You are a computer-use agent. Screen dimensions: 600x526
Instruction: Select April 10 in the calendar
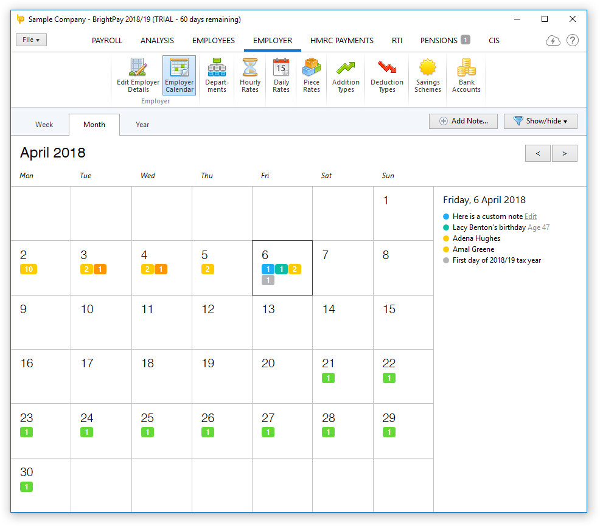coord(102,322)
